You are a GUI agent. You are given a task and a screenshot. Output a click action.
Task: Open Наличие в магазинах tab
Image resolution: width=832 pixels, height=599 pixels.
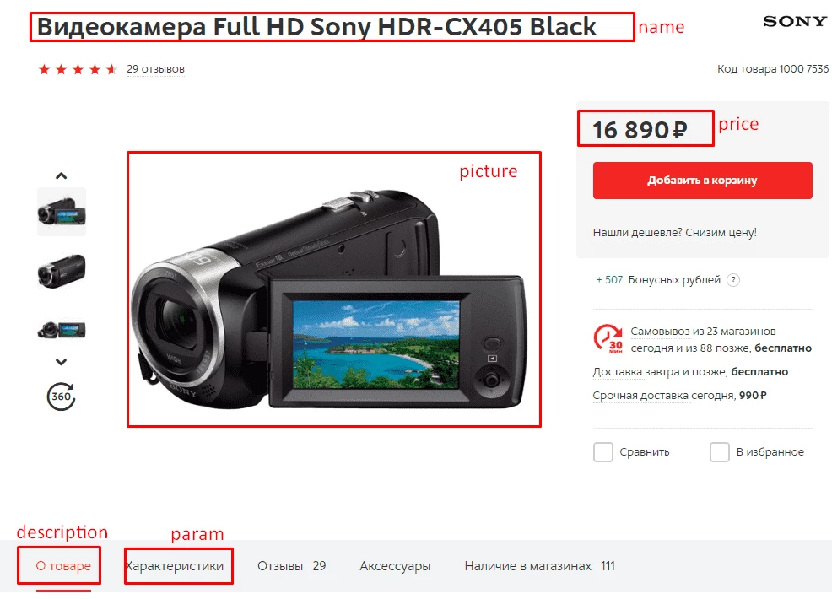[x=540, y=566]
